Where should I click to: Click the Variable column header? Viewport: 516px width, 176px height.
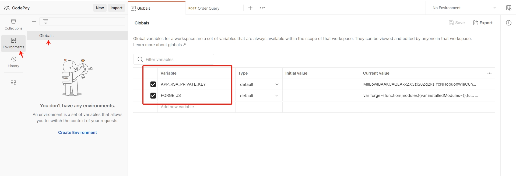pos(169,73)
